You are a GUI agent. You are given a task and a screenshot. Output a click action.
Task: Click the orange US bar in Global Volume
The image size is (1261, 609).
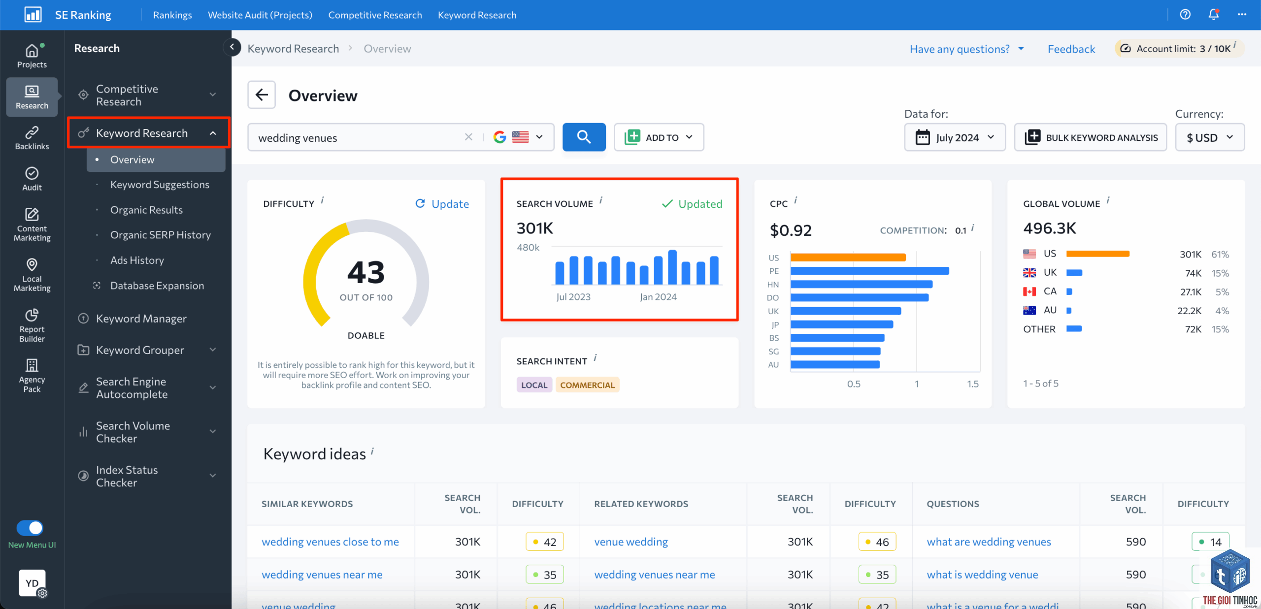[x=1097, y=254]
